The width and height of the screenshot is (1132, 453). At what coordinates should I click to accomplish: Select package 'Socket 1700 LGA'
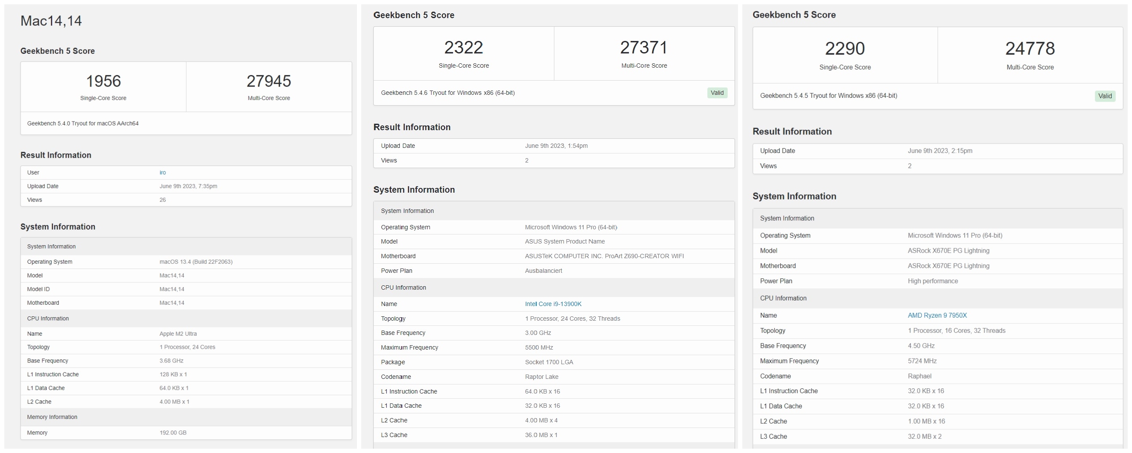point(549,362)
